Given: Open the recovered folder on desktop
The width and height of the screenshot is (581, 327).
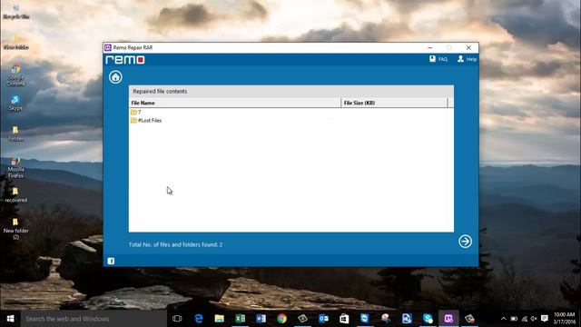Looking at the screenshot, I should pyautogui.click(x=15, y=195).
